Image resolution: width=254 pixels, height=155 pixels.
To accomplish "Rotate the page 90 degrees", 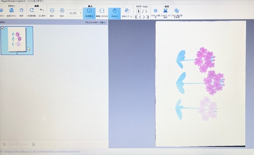I will pos(32,11).
